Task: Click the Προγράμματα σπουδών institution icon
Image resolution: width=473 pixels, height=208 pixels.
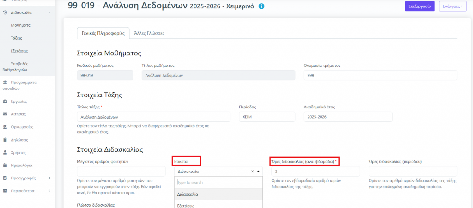Action: (5, 82)
